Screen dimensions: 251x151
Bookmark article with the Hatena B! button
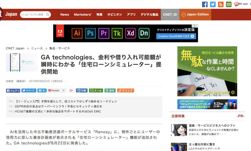tap(42, 90)
